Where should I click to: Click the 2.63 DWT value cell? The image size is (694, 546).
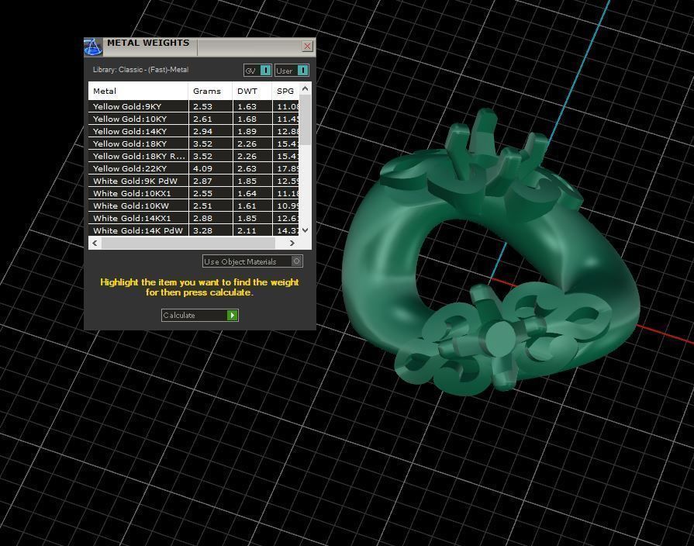click(252, 168)
